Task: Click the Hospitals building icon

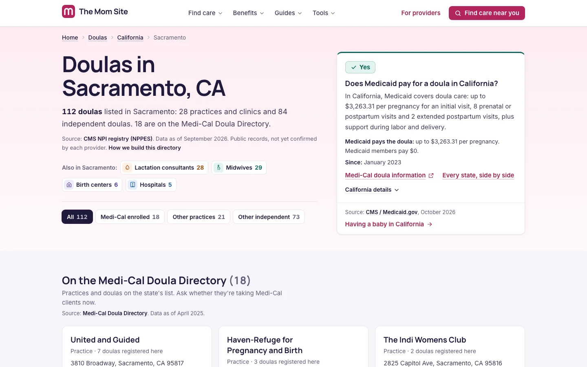Action: click(x=133, y=185)
